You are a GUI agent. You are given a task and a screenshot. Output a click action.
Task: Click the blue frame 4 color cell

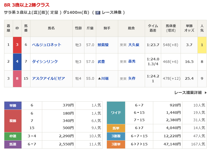click(x=17, y=62)
